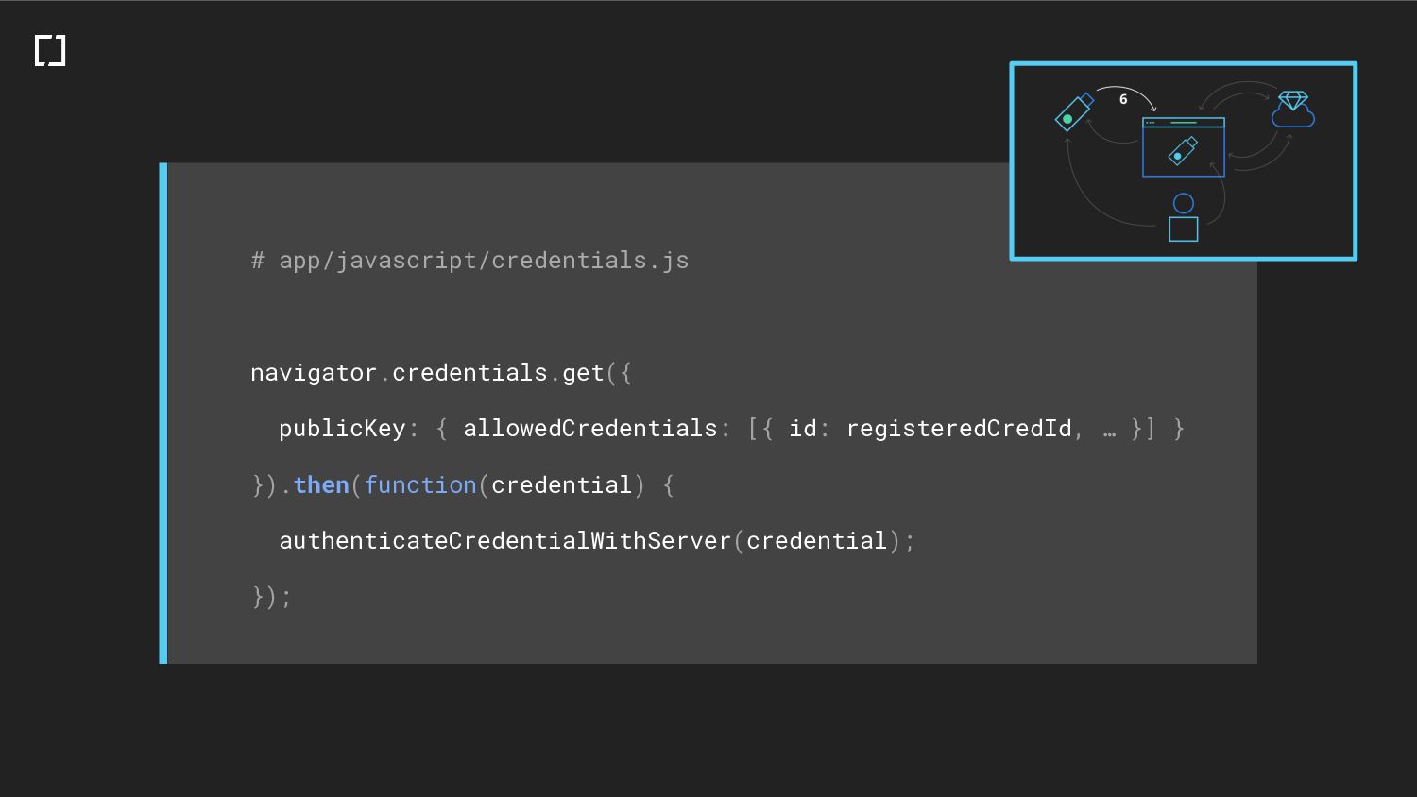Click the closing '});' line of code
This screenshot has width=1417, height=797.
coord(272,597)
